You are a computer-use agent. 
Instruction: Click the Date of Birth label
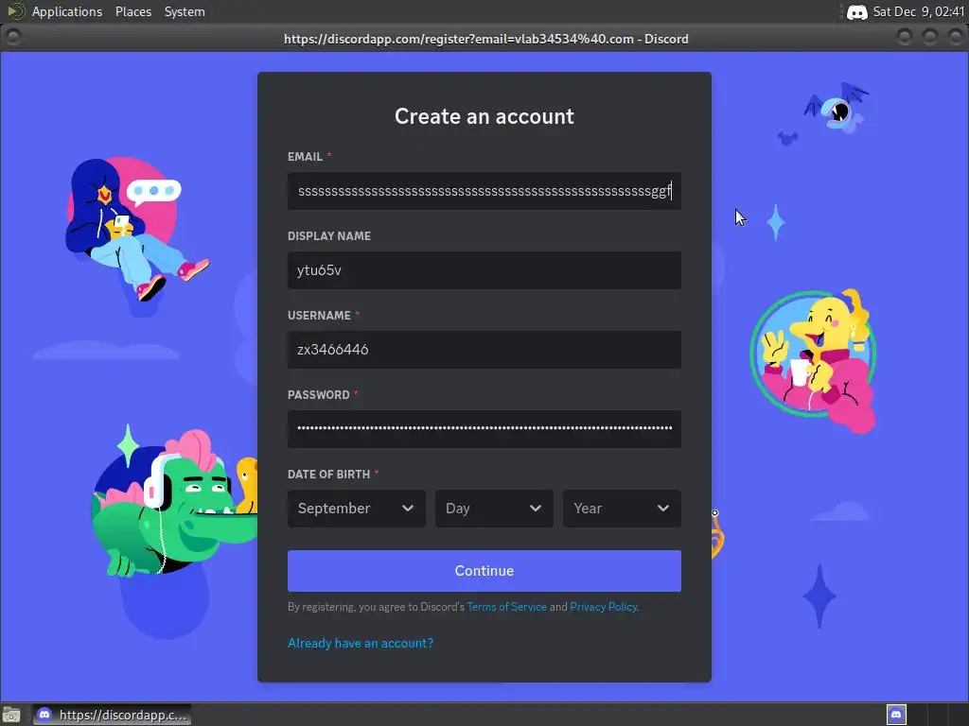[328, 475]
